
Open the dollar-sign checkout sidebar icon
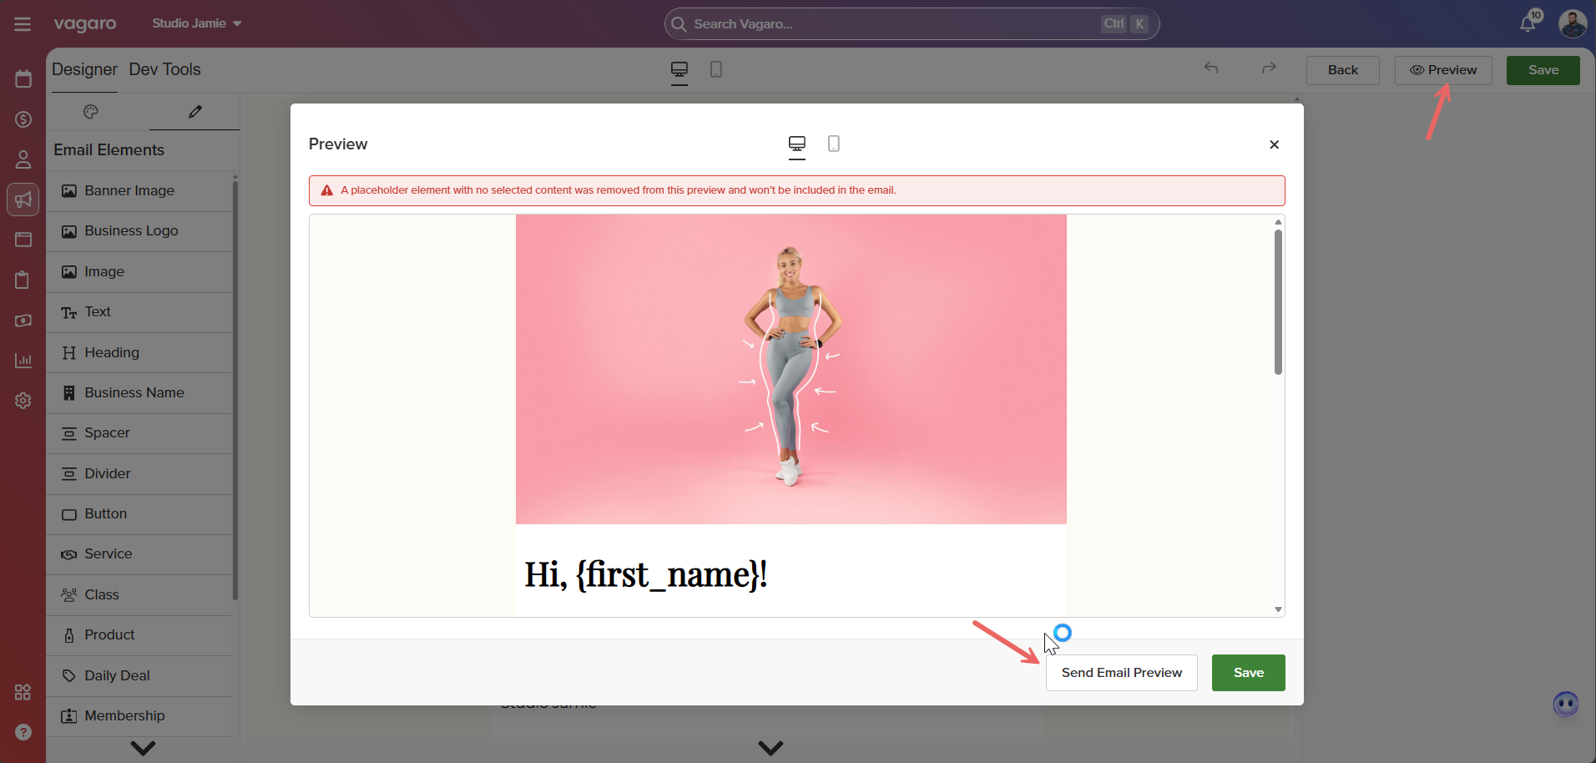(x=23, y=119)
